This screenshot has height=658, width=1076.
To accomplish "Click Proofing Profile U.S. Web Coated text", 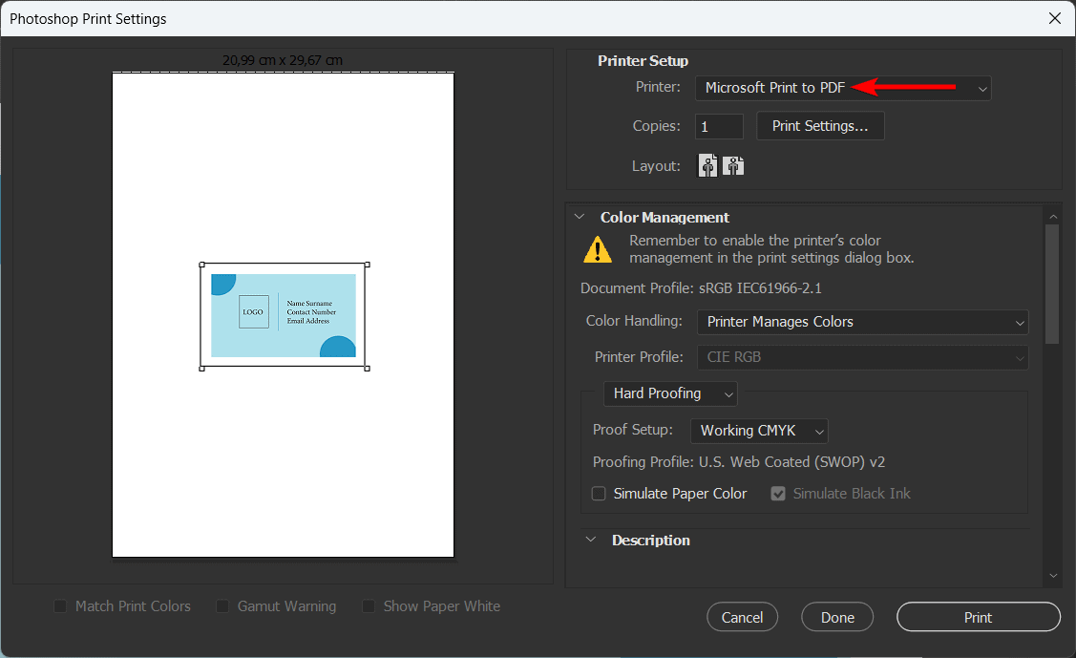I will (x=739, y=462).
